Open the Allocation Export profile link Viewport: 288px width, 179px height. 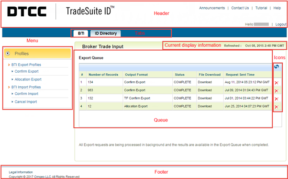point(28,79)
